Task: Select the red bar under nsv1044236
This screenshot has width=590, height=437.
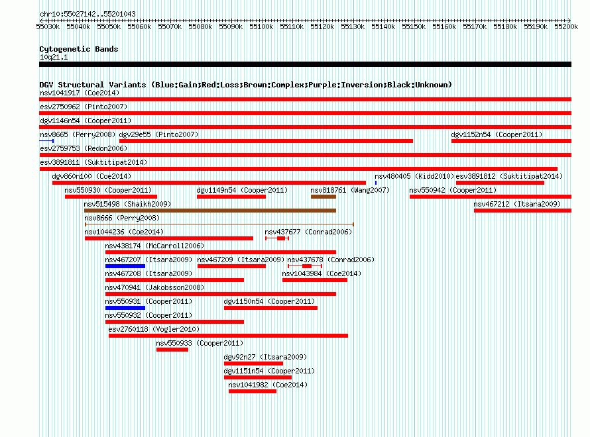Action: tap(169, 238)
